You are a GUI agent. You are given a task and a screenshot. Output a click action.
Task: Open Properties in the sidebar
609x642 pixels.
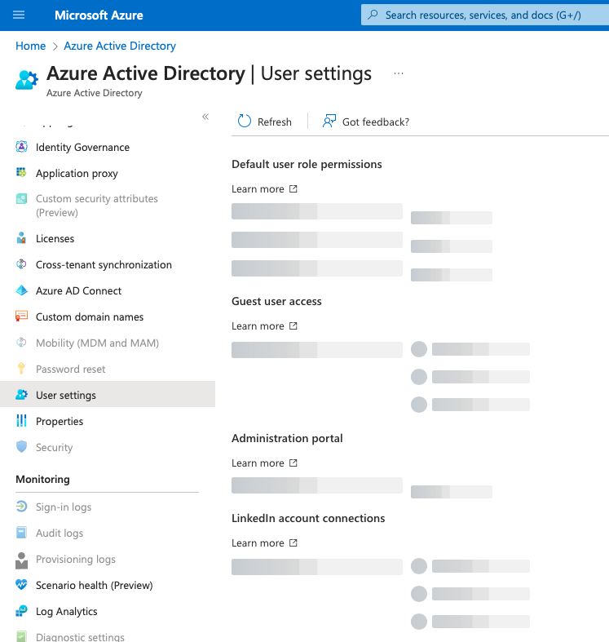[60, 421]
